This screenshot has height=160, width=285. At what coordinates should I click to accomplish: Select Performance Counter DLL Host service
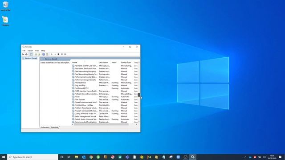pos(105,77)
